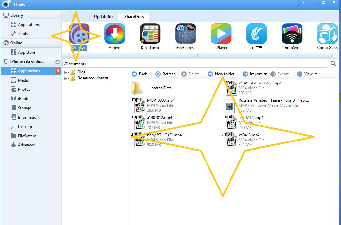Select the MOV_0008.mp4 file thumbnail
Screen dimensions: 341x225
(139, 105)
